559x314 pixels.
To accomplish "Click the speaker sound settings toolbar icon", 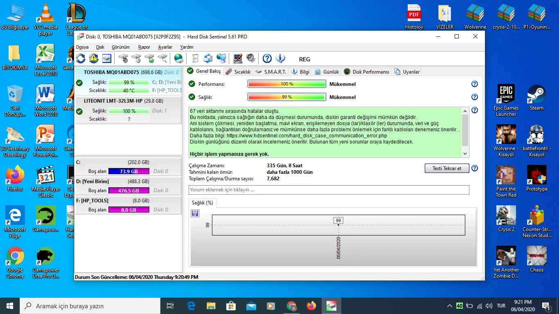I will coord(250,58).
